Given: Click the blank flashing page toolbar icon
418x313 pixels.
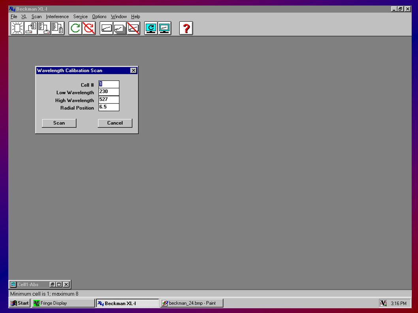Looking at the screenshot, I should (17, 28).
